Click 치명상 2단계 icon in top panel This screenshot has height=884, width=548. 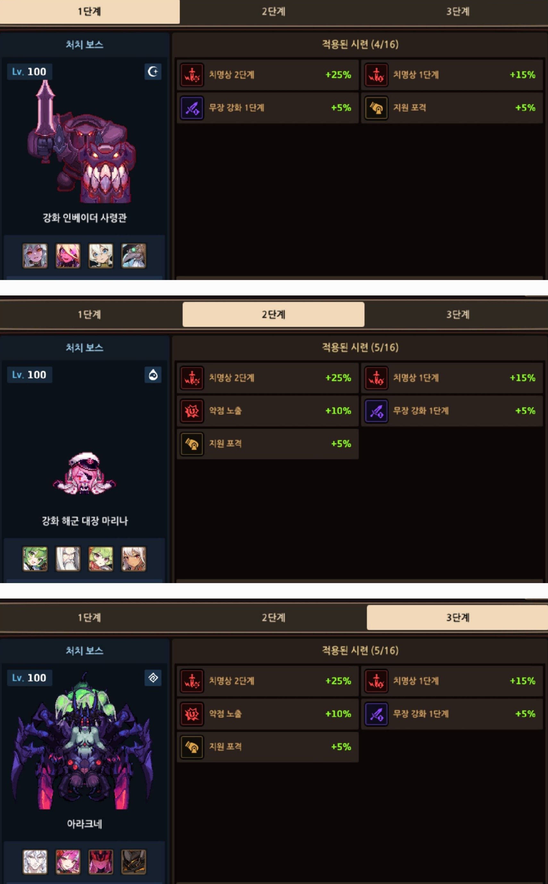(192, 75)
